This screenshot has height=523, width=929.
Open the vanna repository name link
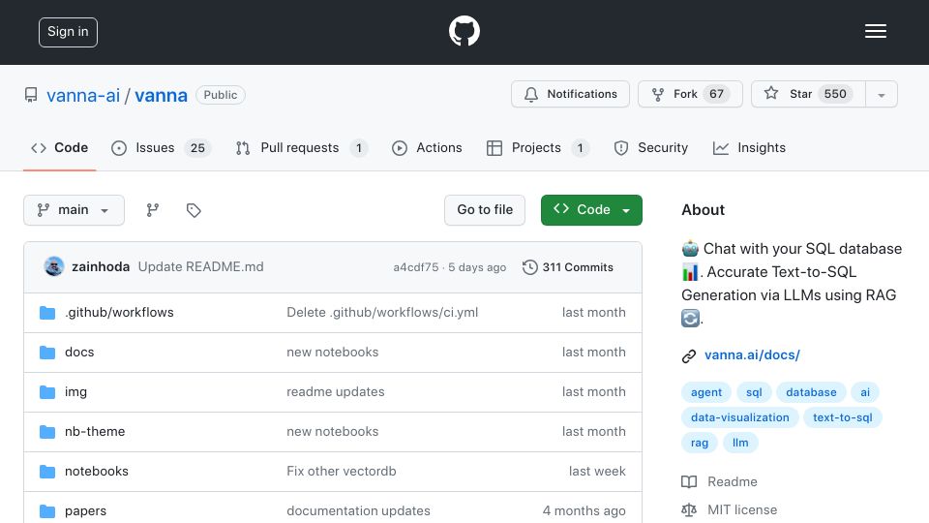[161, 96]
